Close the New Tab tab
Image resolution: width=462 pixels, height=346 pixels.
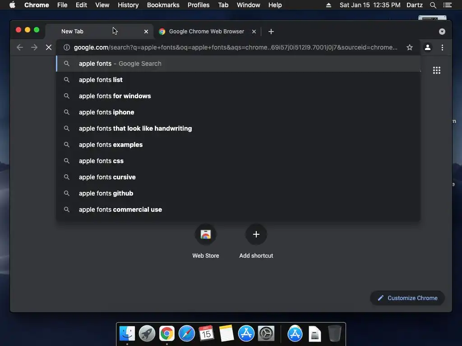[146, 32]
